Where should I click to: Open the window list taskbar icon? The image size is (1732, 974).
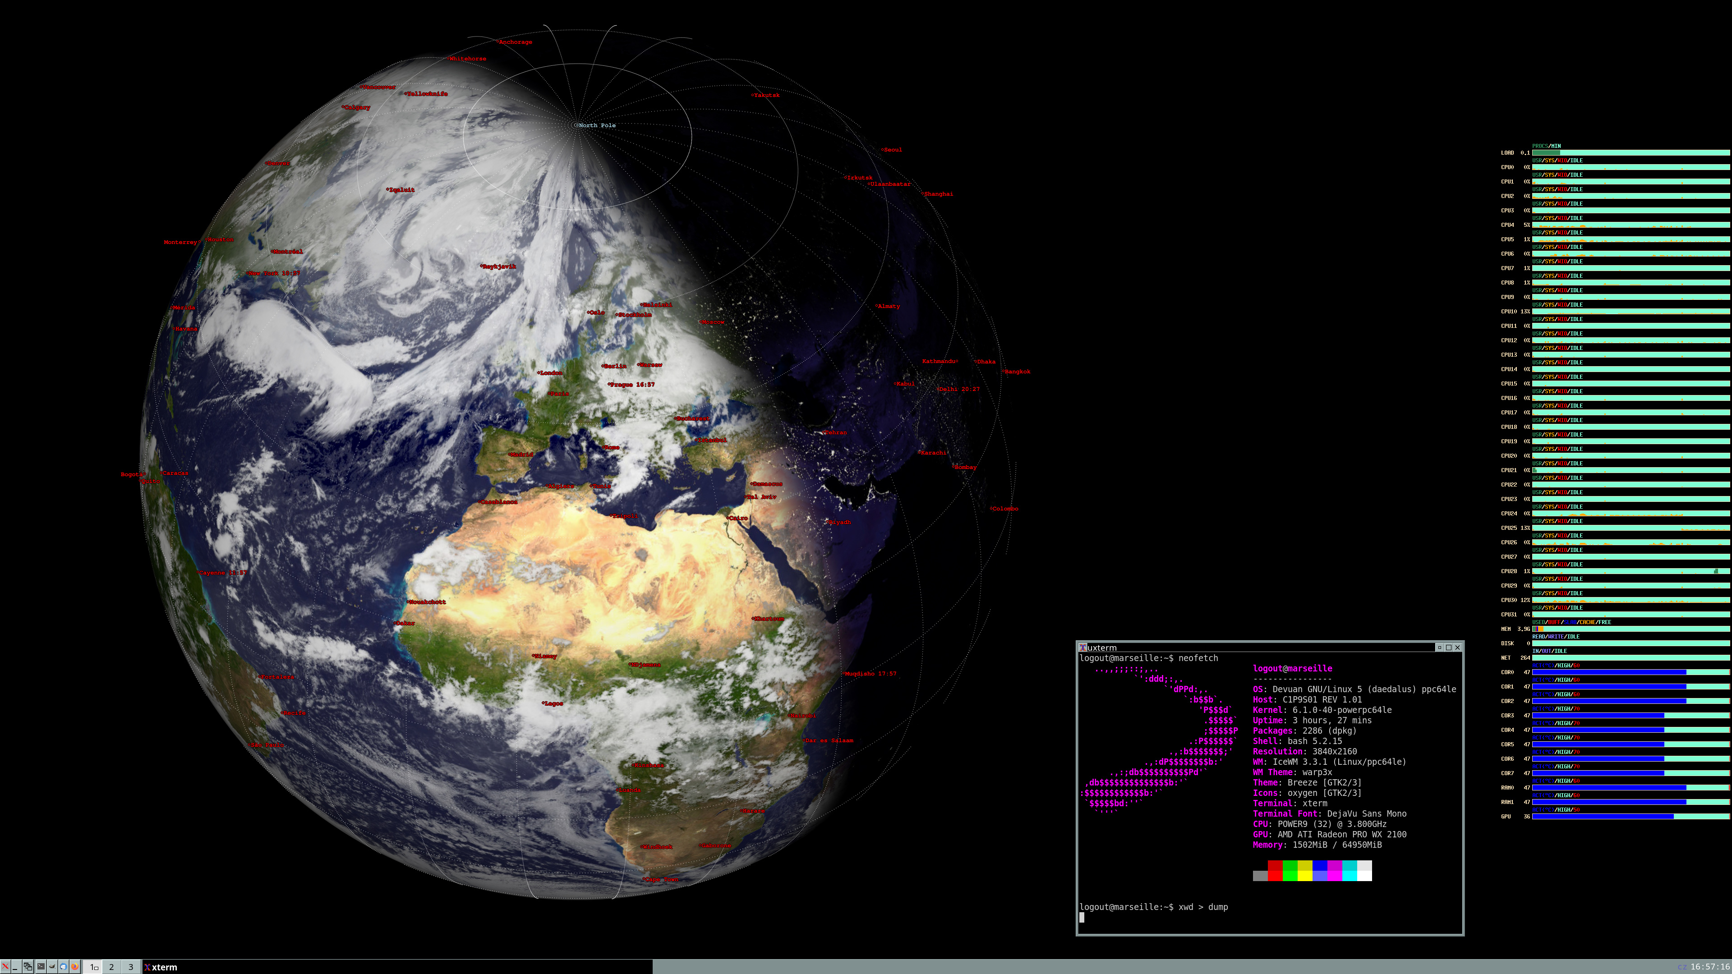pyautogui.click(x=28, y=967)
